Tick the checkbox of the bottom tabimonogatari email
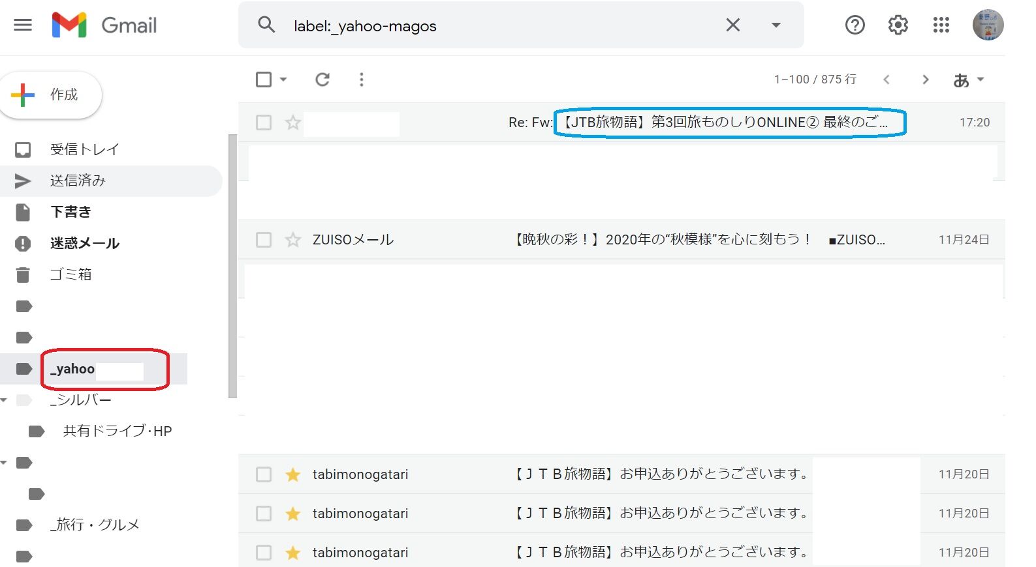This screenshot has width=1036, height=567. 264,553
